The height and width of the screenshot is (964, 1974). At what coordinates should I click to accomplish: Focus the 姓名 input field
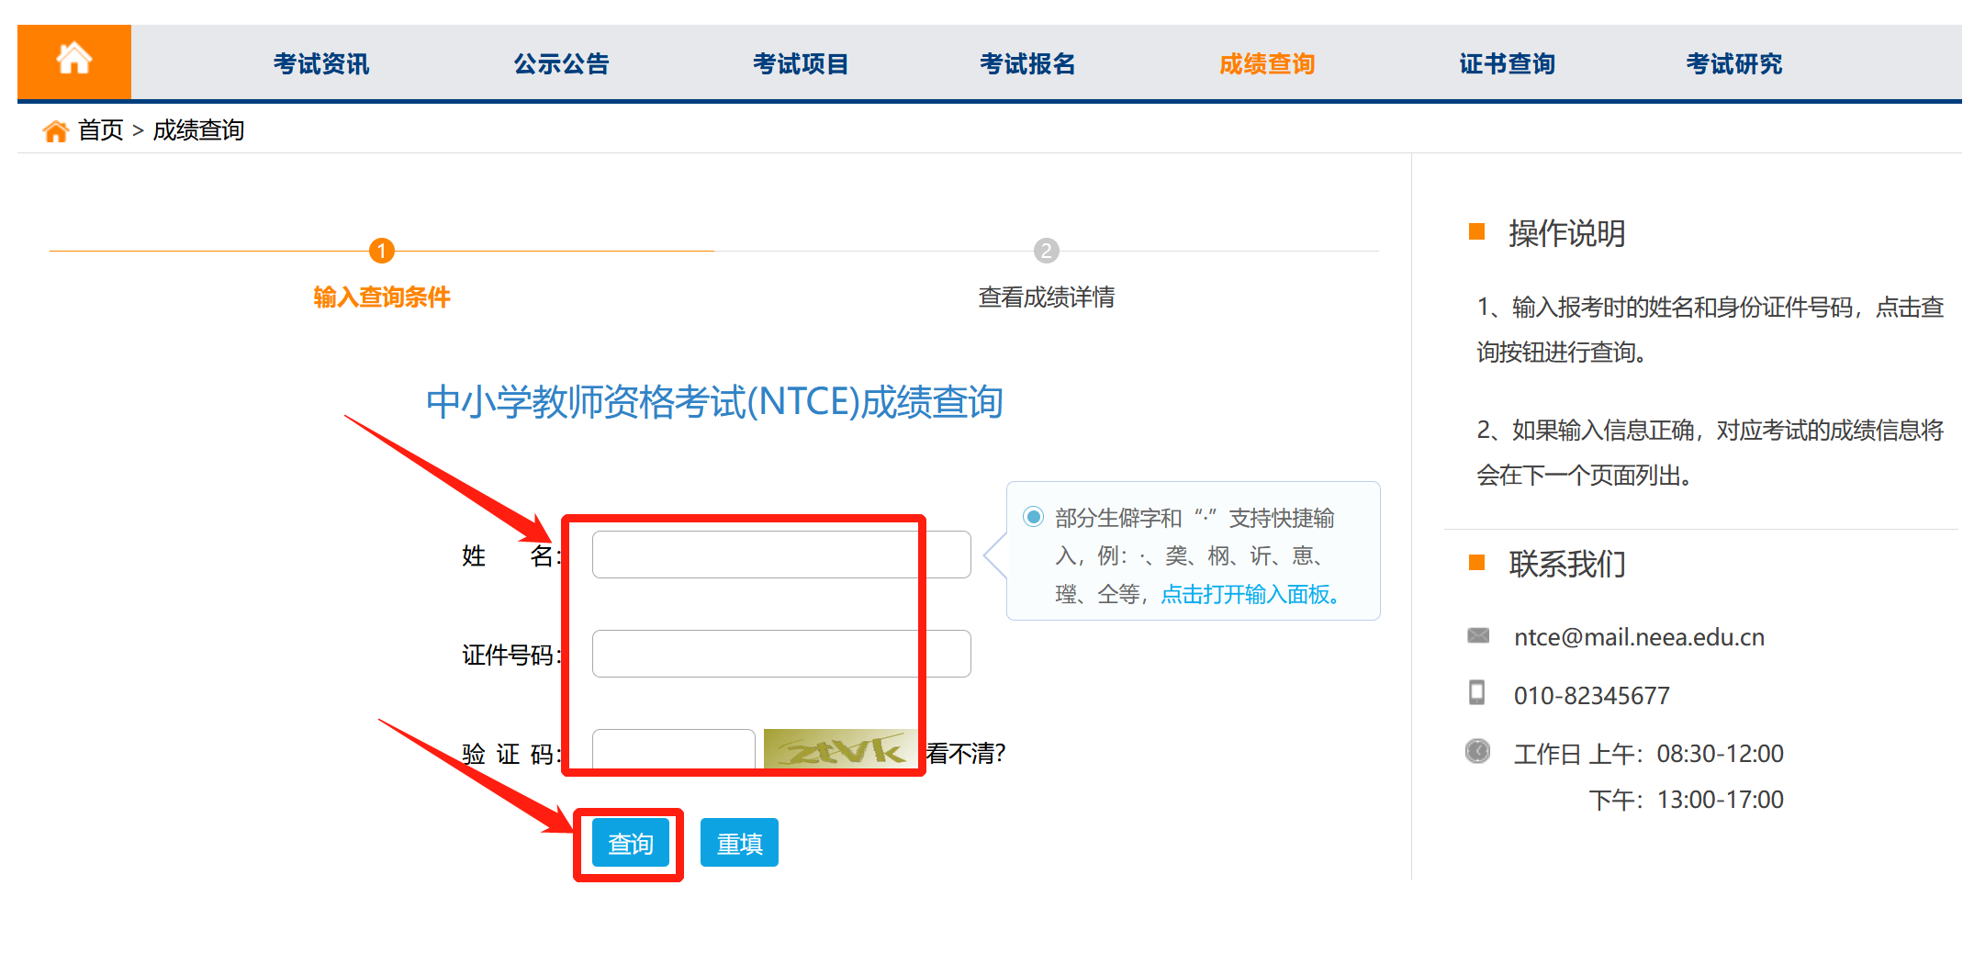(x=780, y=555)
